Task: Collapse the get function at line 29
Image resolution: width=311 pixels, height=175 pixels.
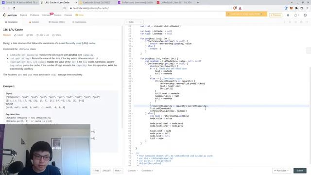Action: point(132,39)
